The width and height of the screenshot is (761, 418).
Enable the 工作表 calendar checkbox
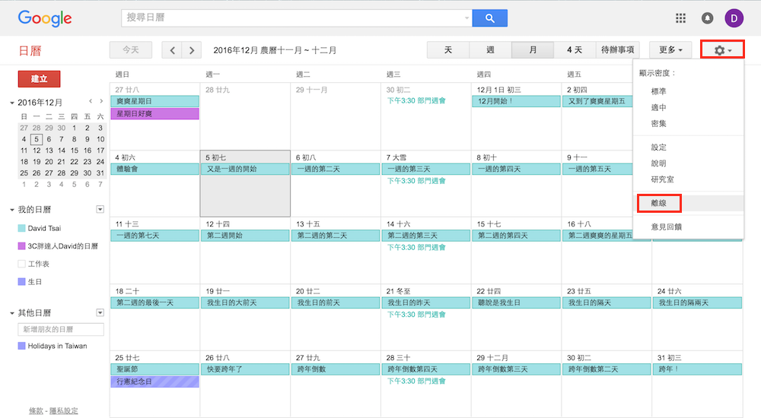[x=21, y=264]
